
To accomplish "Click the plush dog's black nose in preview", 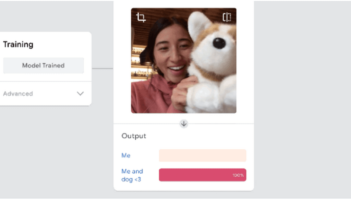I will [x=219, y=43].
